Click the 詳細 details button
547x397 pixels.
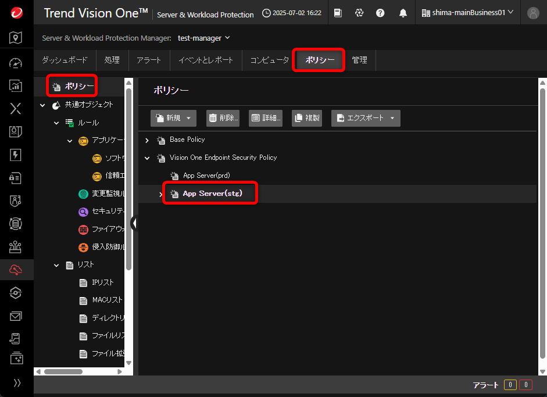click(266, 118)
